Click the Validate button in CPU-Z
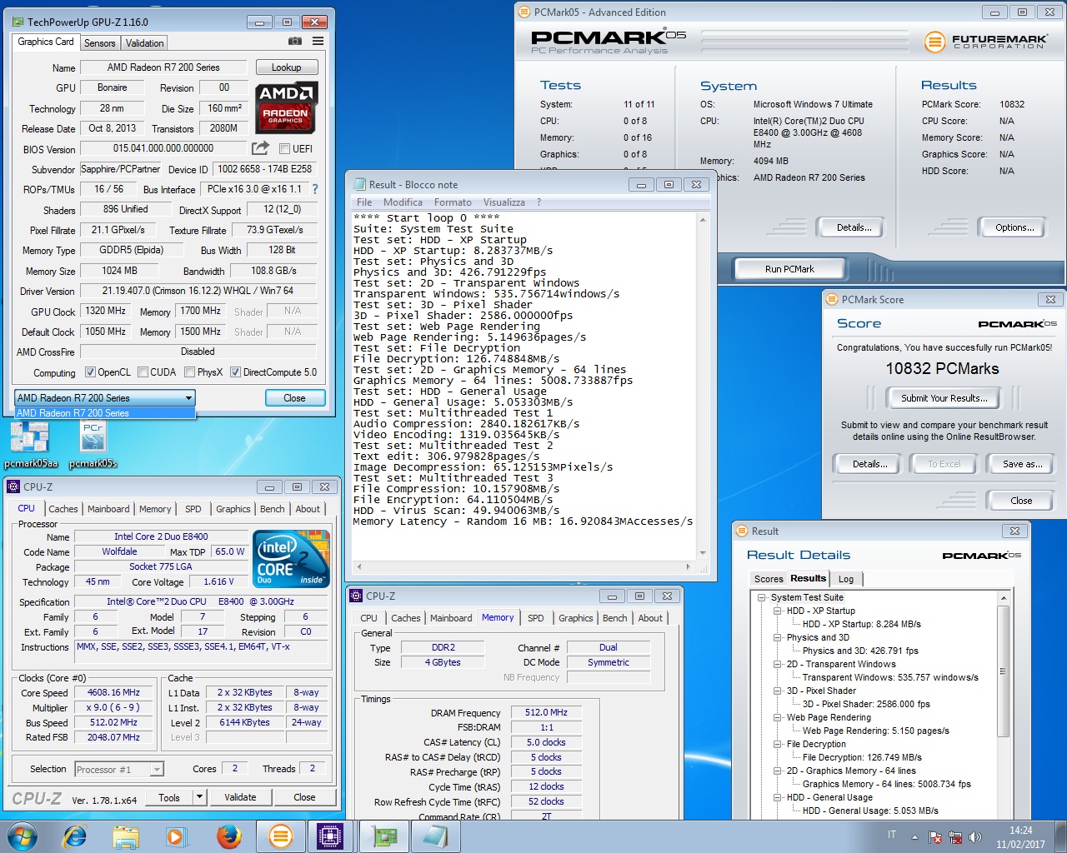 (x=240, y=797)
